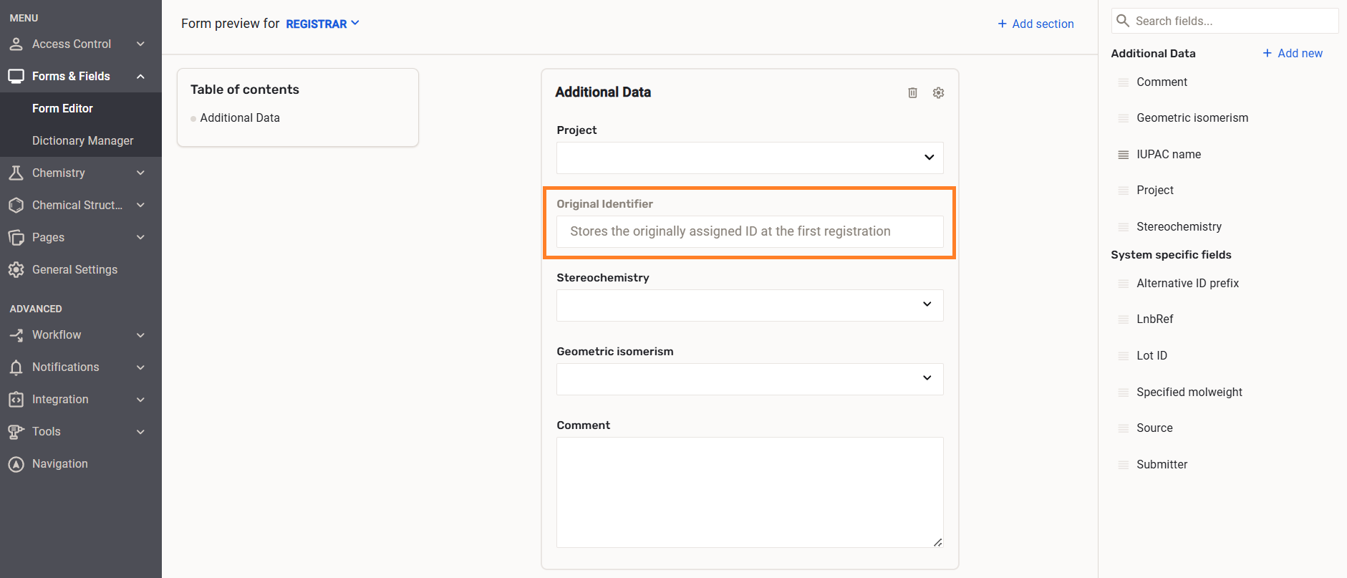Image resolution: width=1347 pixels, height=578 pixels.
Task: Collapse the Forms & Fields menu
Action: pos(140,77)
